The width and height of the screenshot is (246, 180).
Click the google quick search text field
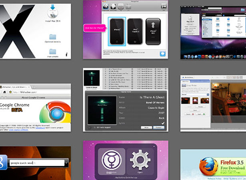pyautogui.click(x=37, y=163)
